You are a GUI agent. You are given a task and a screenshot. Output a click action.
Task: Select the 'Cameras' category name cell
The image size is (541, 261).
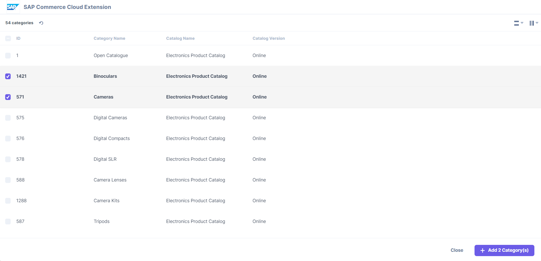coord(104,97)
